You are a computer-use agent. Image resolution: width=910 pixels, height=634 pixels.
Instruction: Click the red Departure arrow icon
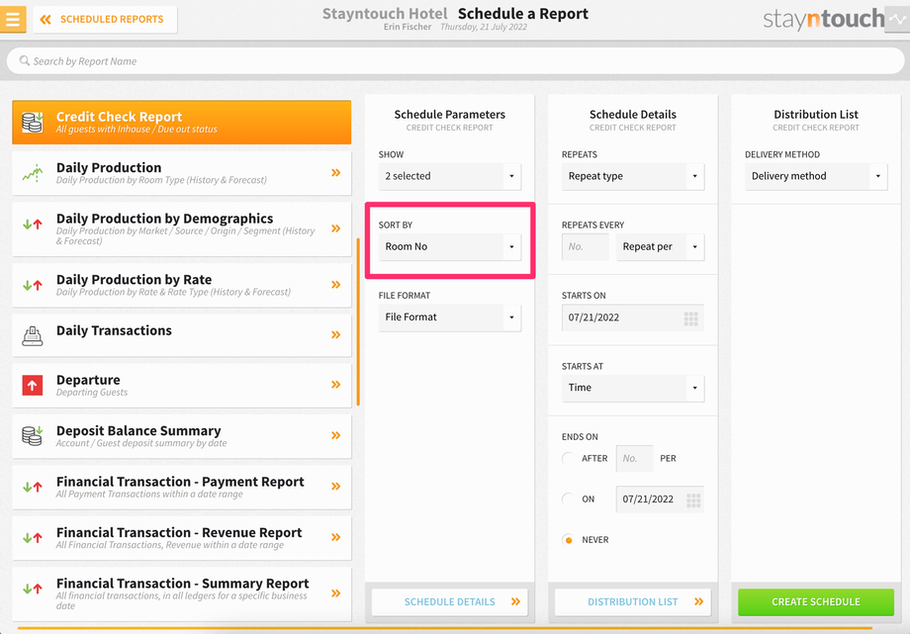pyautogui.click(x=33, y=385)
